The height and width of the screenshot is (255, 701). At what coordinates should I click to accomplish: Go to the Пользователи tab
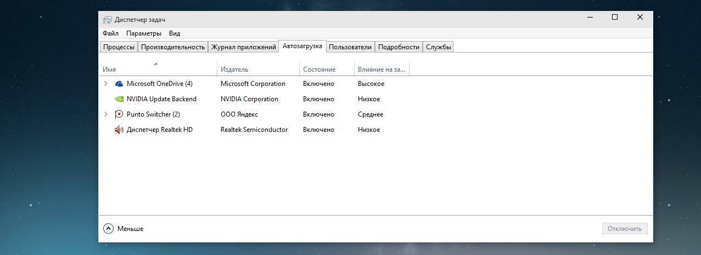point(350,47)
